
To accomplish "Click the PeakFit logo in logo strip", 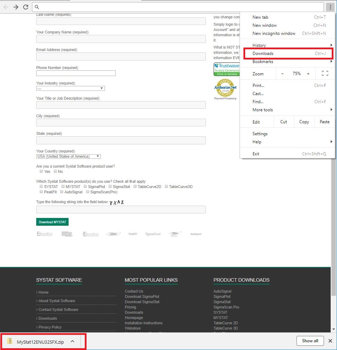I will click(x=133, y=234).
